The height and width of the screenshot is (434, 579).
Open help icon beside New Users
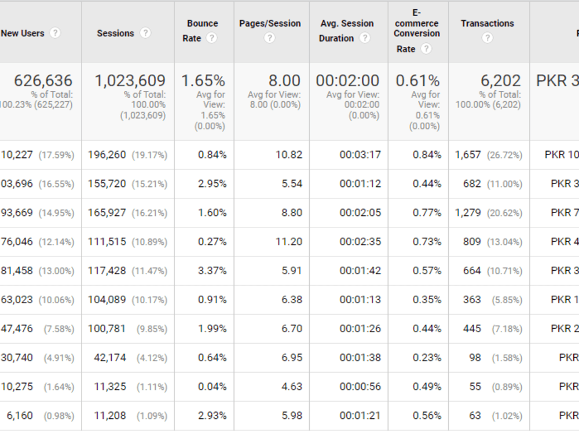coord(55,33)
